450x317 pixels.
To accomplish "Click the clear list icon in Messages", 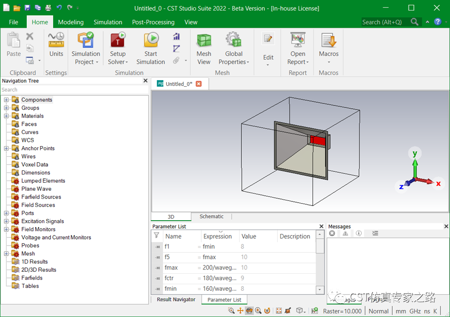I will [375, 233].
